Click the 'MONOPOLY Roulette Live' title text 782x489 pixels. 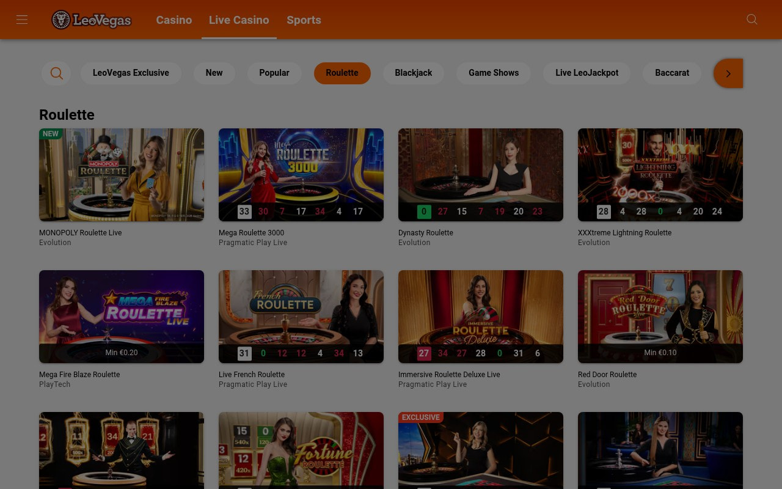click(x=81, y=233)
